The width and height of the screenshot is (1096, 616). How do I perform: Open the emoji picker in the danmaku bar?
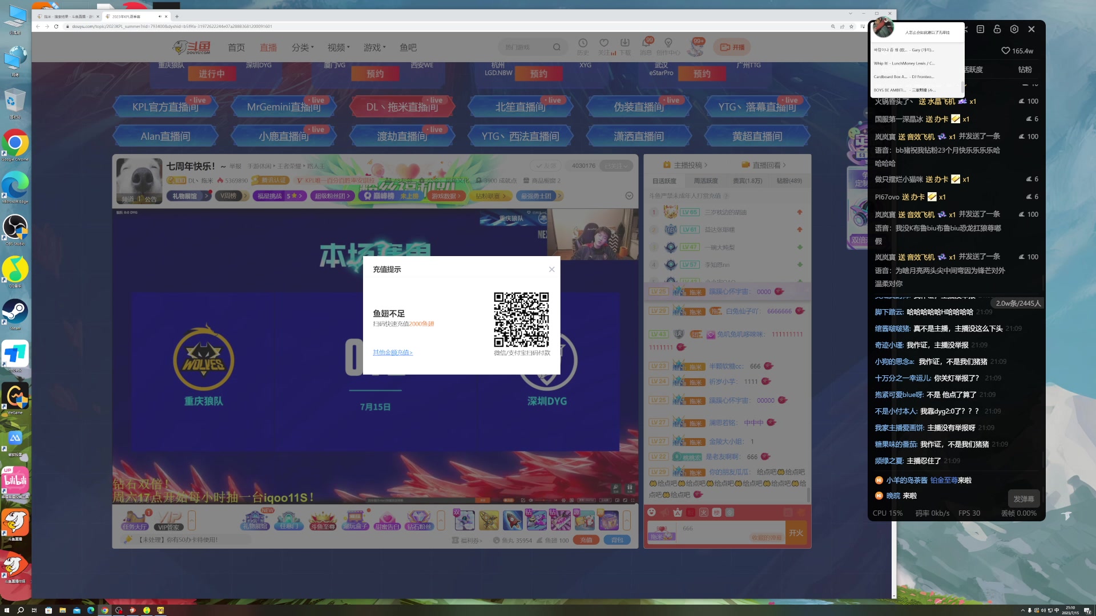click(x=651, y=513)
